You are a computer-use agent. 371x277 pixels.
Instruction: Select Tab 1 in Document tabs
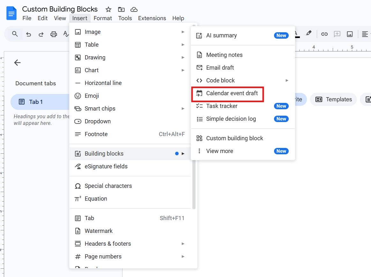pyautogui.click(x=40, y=102)
